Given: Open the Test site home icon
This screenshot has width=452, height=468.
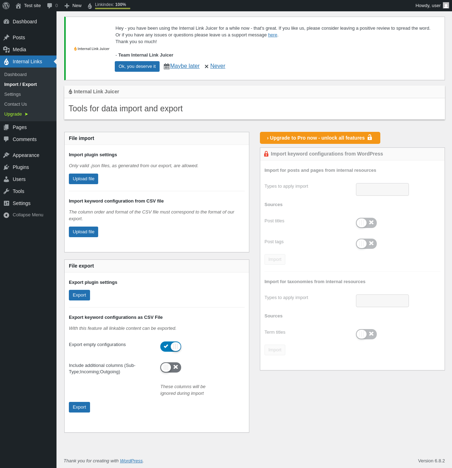Looking at the screenshot, I should pyautogui.click(x=18, y=6).
